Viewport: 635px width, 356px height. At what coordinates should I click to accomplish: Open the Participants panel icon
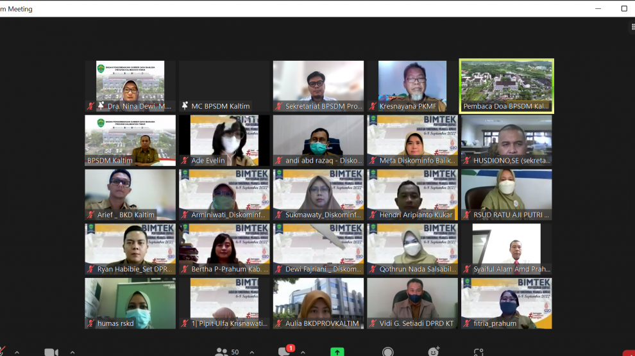pos(221,352)
